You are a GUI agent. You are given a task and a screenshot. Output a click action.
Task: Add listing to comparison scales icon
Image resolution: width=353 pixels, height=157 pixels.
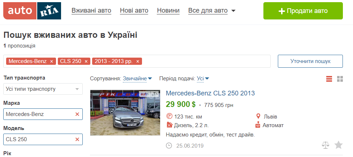tap(325, 145)
